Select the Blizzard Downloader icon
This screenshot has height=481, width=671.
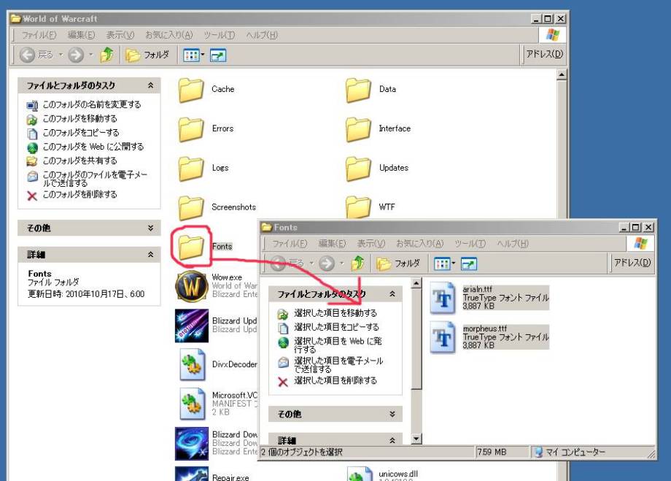192,443
